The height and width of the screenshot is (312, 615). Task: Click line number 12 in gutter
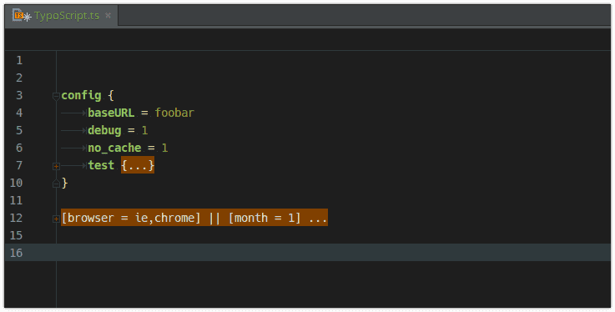[16, 218]
